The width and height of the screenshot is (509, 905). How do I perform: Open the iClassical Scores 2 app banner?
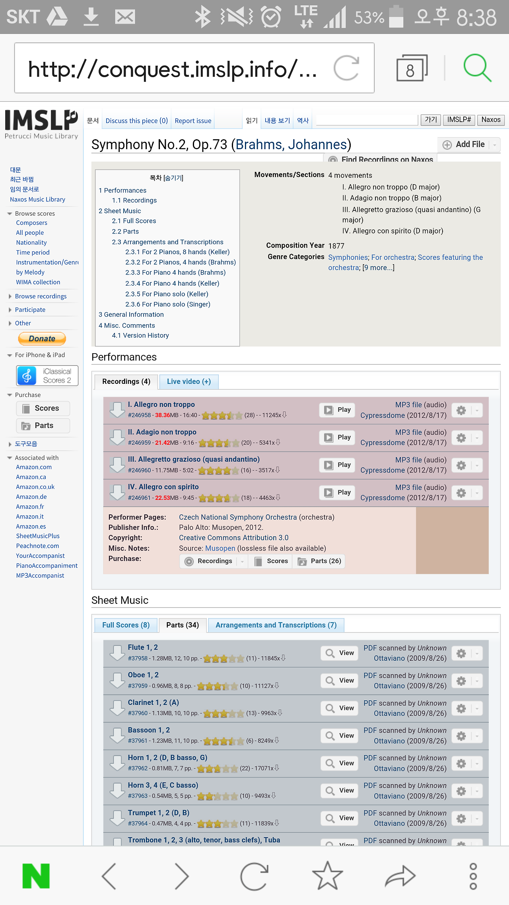point(47,376)
